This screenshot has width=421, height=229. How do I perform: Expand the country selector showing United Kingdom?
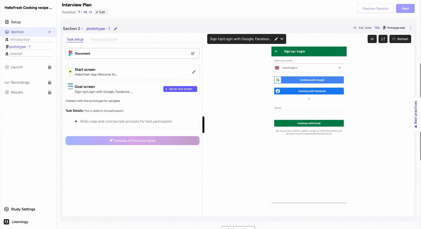pos(339,68)
